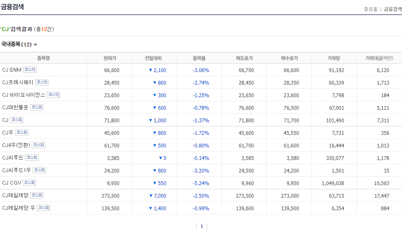Click the 코스피 badge next to CJ제일제당 우

coord(44,208)
